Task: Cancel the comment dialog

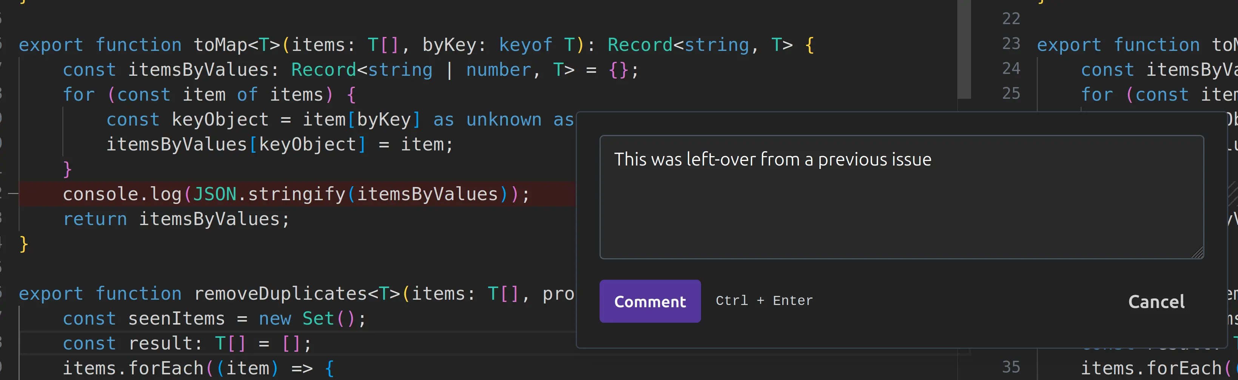Action: coord(1156,301)
